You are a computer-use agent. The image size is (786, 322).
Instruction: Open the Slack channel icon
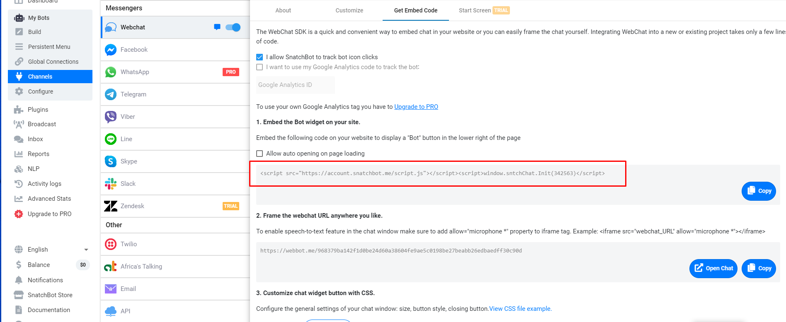111,184
